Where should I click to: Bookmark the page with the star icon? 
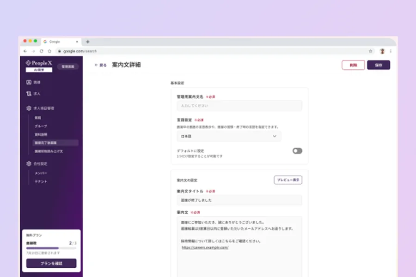tap(370, 51)
